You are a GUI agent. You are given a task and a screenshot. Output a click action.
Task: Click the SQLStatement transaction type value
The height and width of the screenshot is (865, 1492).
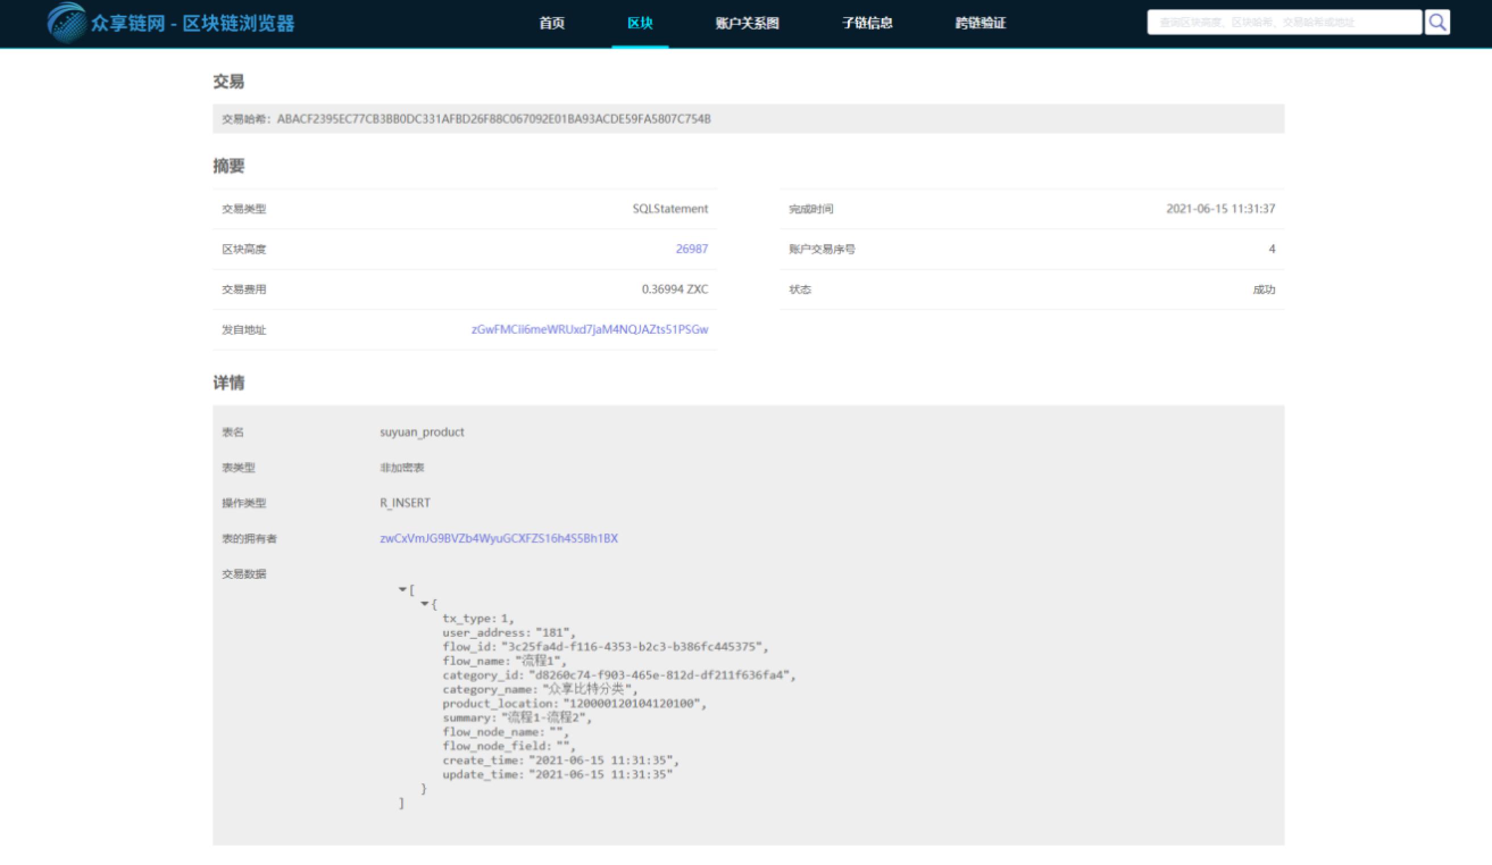(x=670, y=209)
